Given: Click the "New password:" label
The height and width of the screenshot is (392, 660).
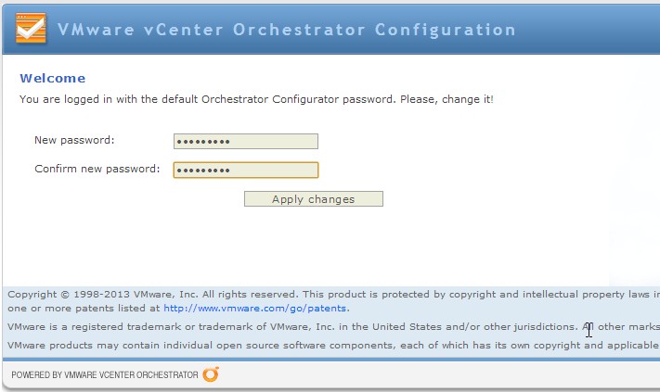Looking at the screenshot, I should pos(74,140).
